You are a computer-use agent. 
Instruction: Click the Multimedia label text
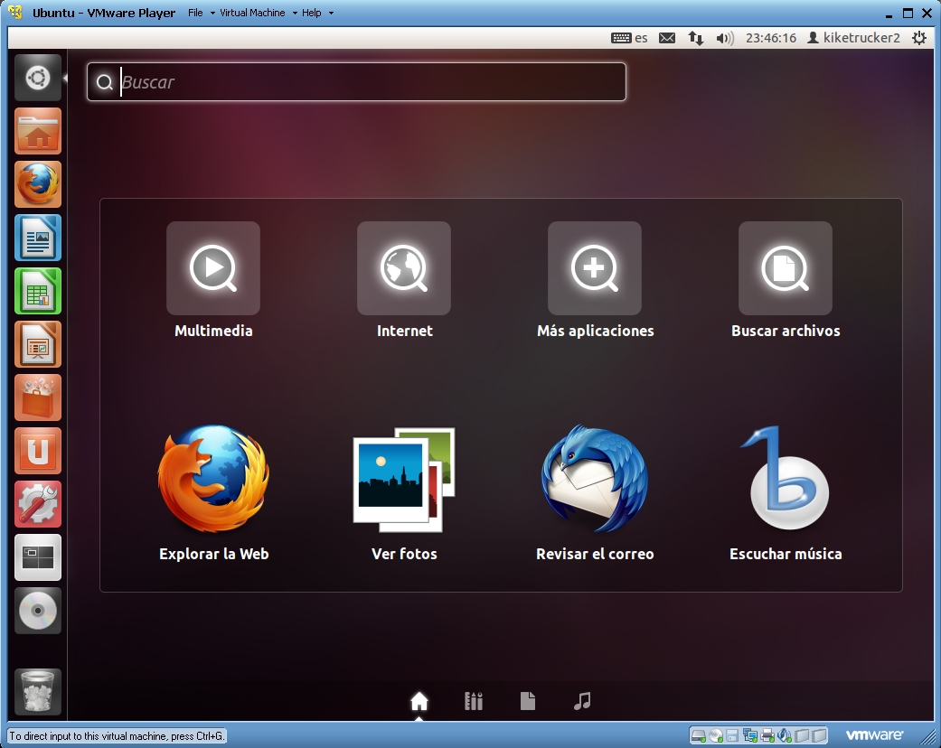213,331
